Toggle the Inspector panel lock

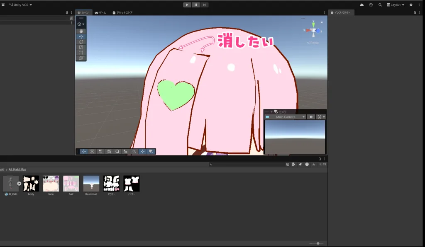415,12
